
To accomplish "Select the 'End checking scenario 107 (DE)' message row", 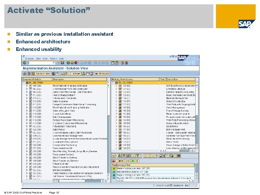I will click(x=153, y=172).
